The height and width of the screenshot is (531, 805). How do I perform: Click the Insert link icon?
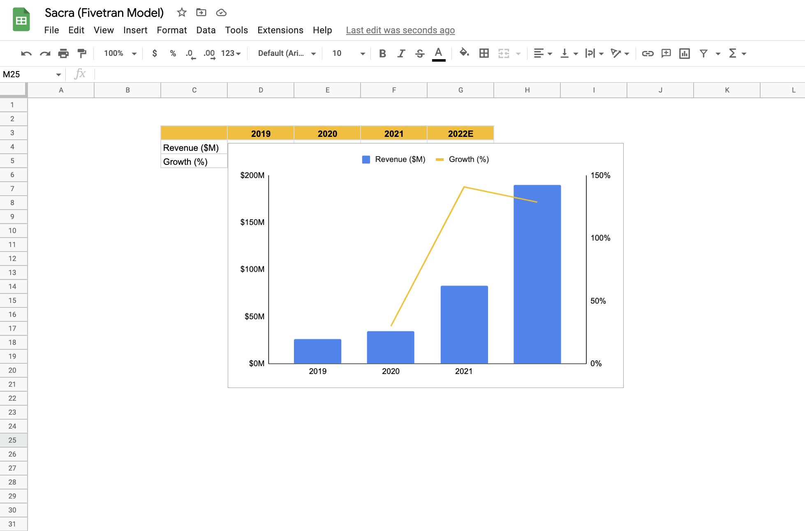(x=648, y=53)
